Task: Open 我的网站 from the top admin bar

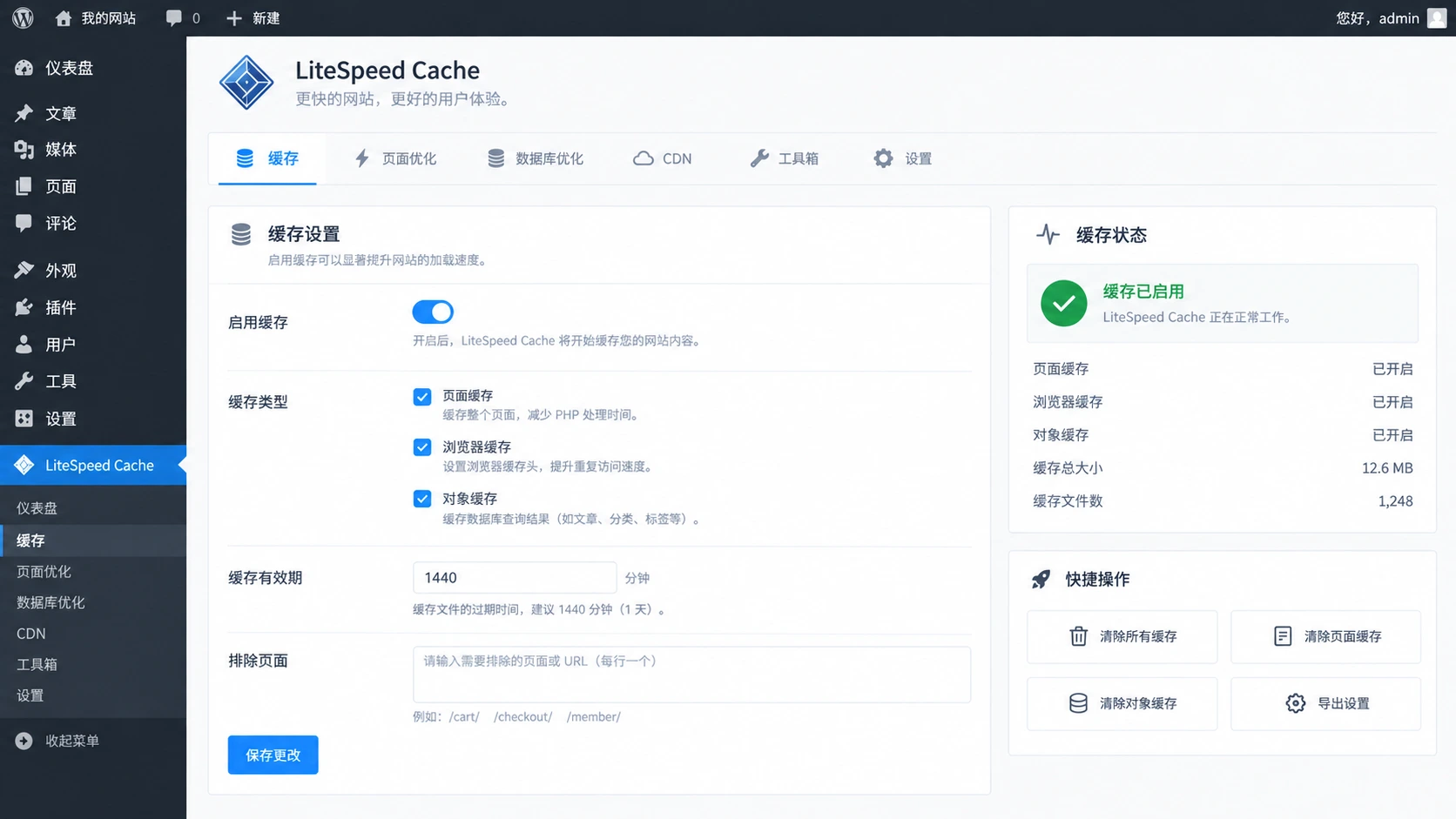Action: click(x=96, y=18)
